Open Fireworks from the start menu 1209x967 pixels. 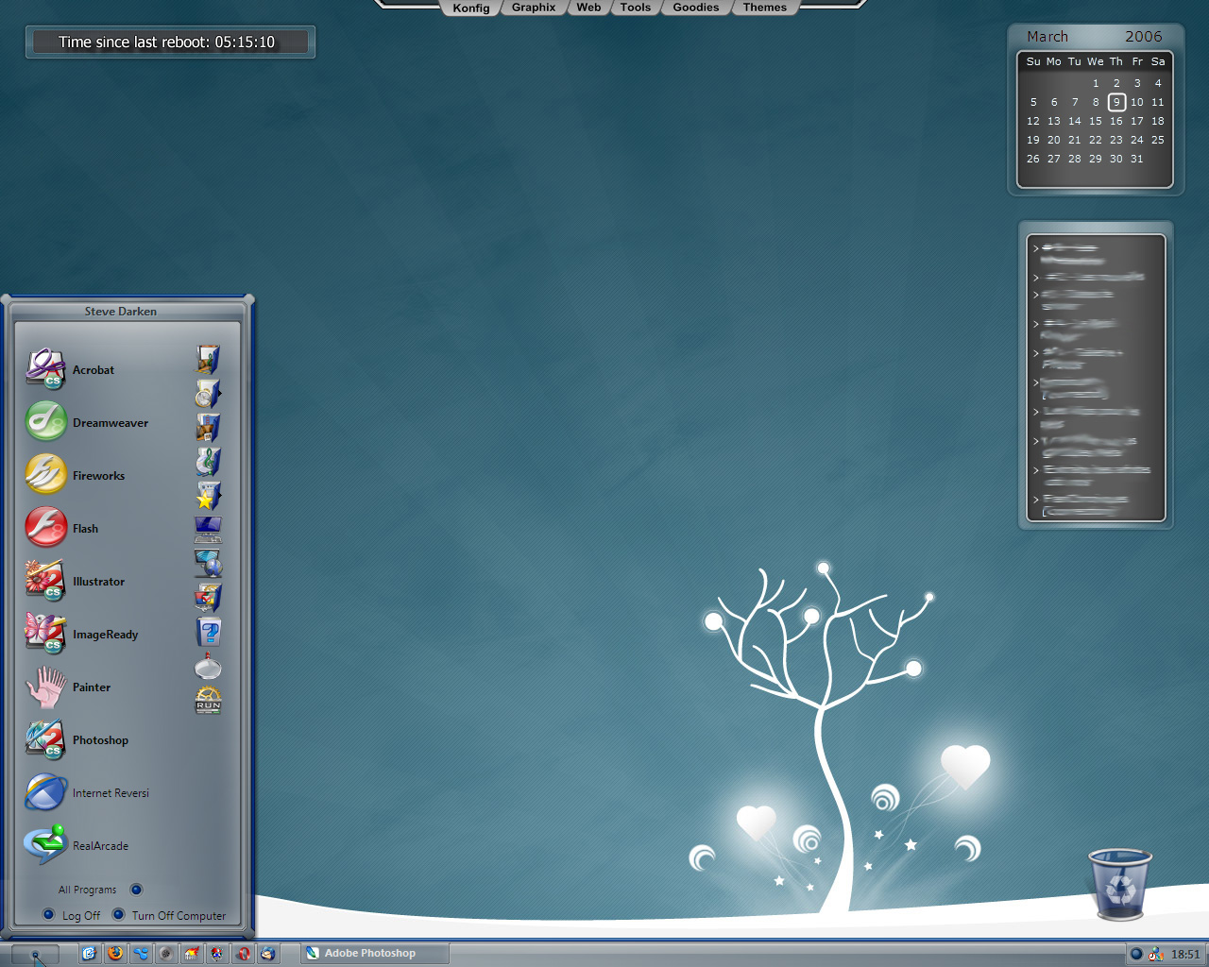(x=76, y=475)
